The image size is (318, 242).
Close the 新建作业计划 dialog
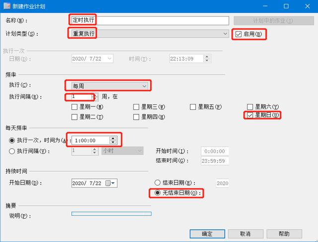click(x=308, y=6)
